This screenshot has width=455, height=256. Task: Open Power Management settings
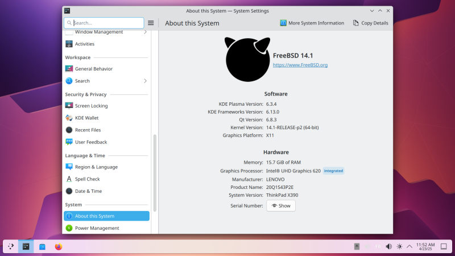pyautogui.click(x=106, y=228)
